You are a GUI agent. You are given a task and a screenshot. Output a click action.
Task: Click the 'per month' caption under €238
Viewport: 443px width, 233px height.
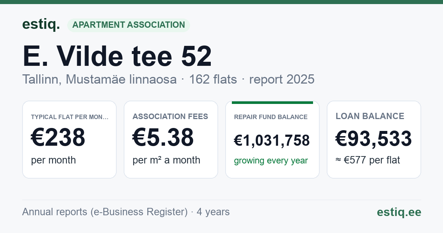53,160
